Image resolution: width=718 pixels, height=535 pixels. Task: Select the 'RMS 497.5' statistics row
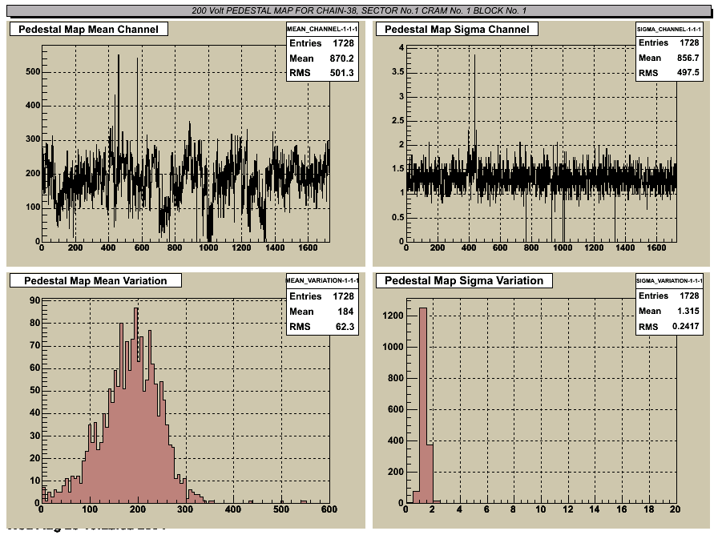669,73
